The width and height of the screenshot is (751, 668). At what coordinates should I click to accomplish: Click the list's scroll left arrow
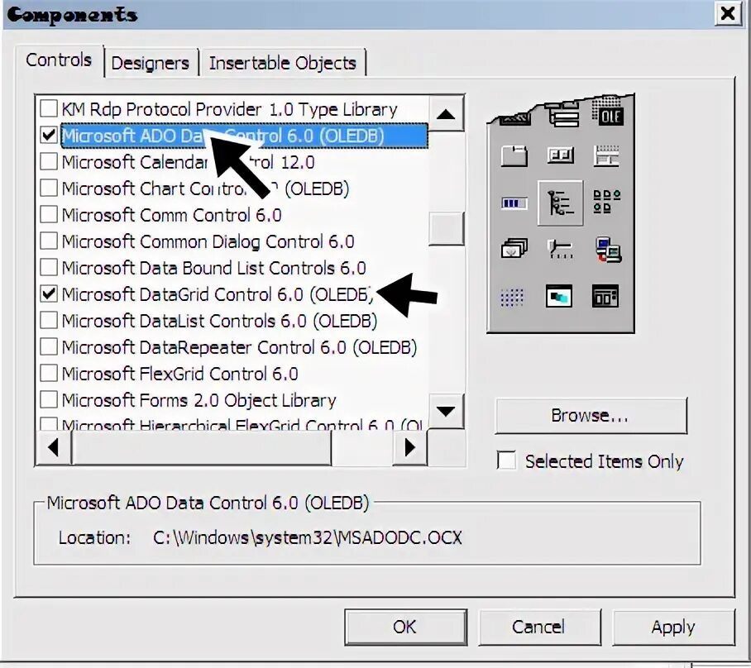point(54,448)
